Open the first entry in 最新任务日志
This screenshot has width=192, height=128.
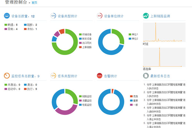166,87
